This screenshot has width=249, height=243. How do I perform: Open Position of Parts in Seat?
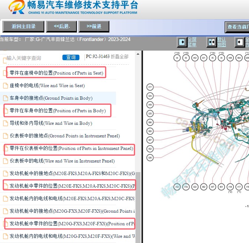coord(56,73)
